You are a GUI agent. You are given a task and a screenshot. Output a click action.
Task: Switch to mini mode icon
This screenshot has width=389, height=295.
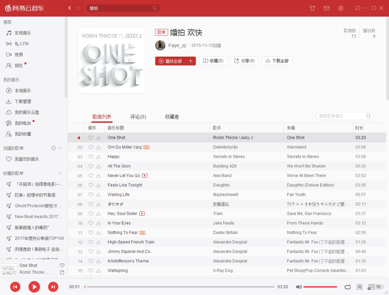(x=358, y=8)
